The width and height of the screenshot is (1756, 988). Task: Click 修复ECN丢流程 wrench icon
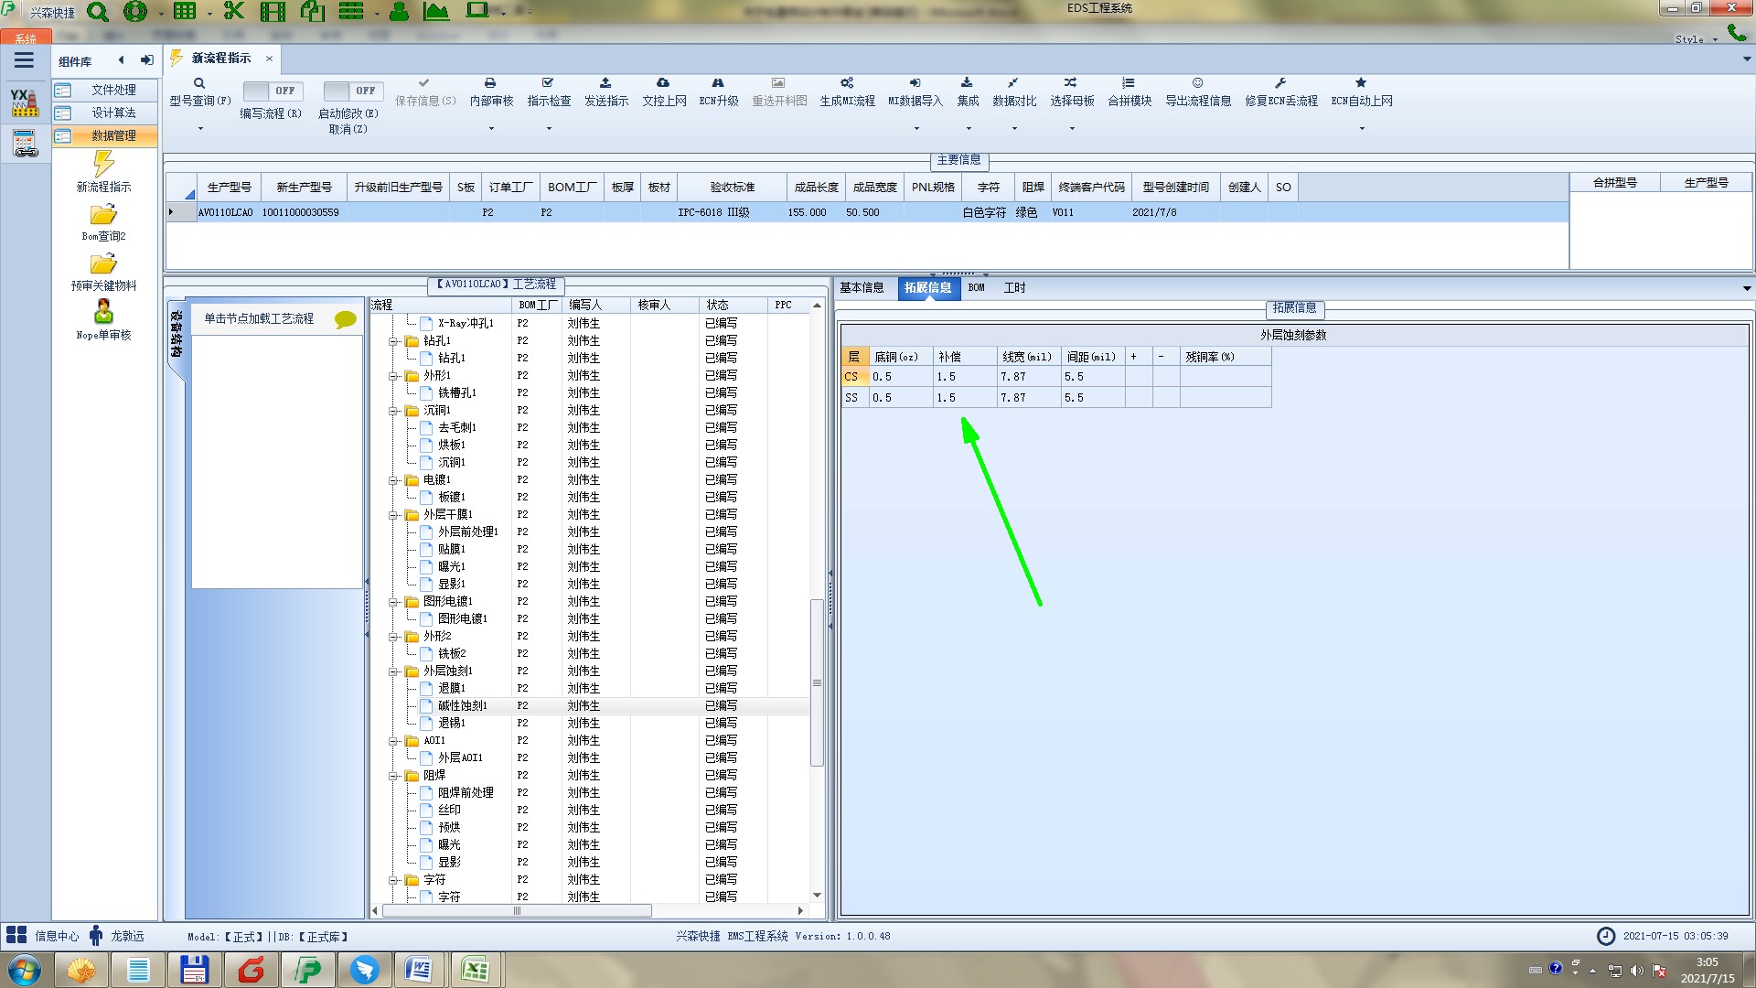1280,83
